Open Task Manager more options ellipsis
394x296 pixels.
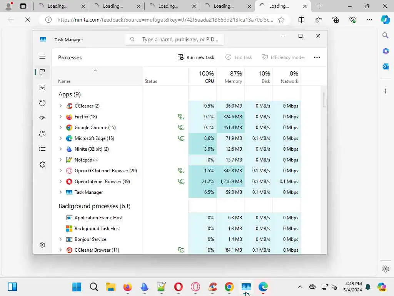pos(317,57)
